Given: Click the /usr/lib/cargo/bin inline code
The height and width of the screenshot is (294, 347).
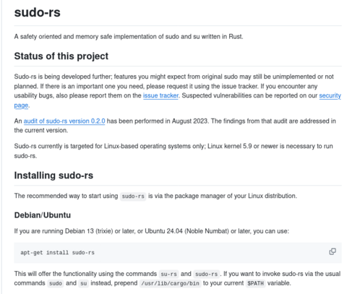Looking at the screenshot, I should 170,283.
